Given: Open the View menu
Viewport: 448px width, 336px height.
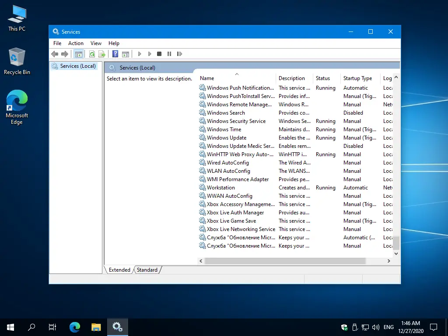Looking at the screenshot, I should (x=96, y=43).
